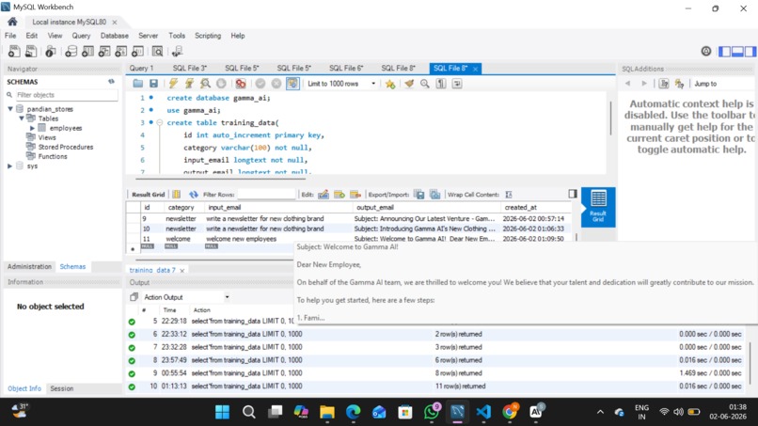
Task: Create a new table toolbar icon
Action: [87, 52]
